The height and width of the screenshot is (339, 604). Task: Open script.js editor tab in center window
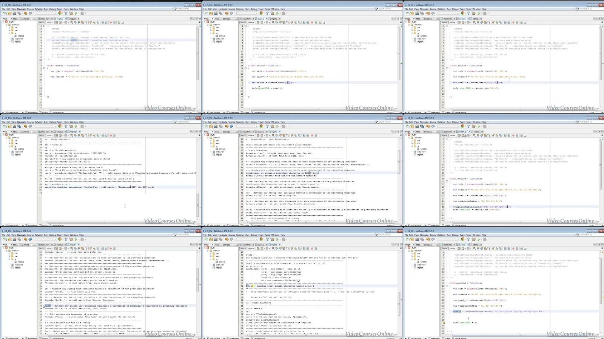tap(260, 132)
